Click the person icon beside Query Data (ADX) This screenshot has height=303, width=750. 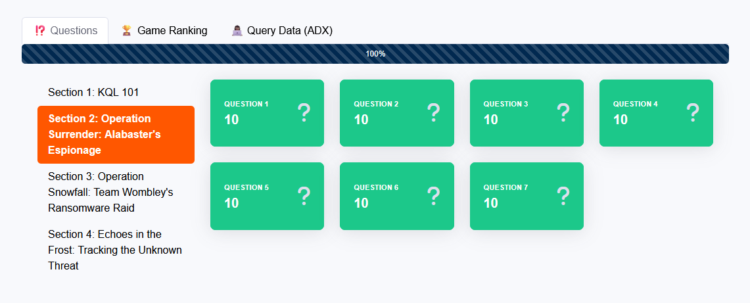point(237,30)
